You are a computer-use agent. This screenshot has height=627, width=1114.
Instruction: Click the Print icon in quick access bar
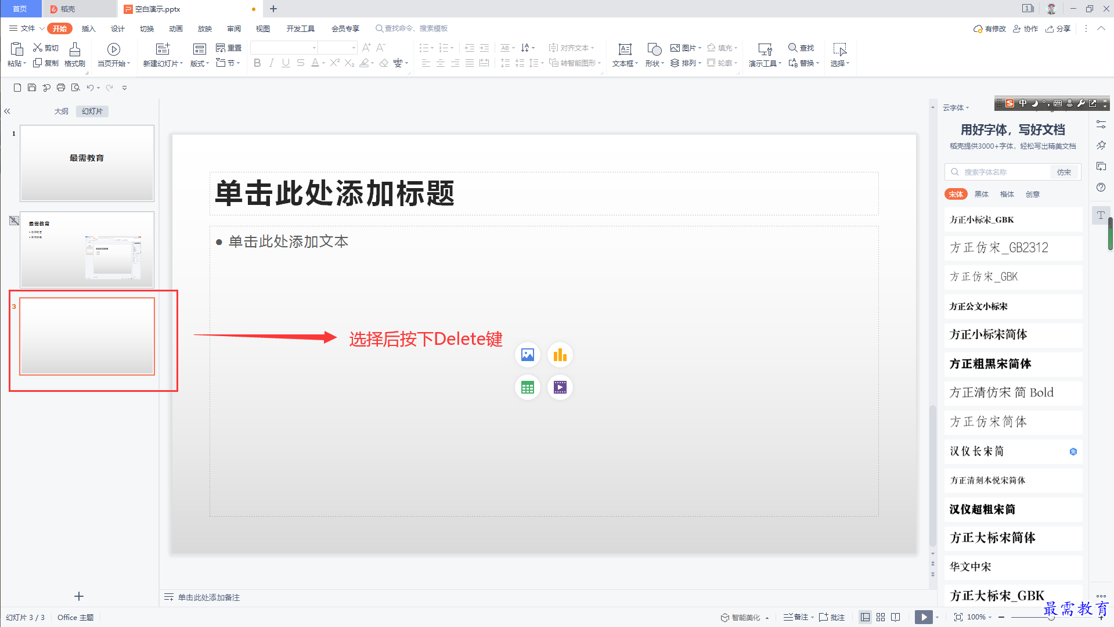coord(61,88)
